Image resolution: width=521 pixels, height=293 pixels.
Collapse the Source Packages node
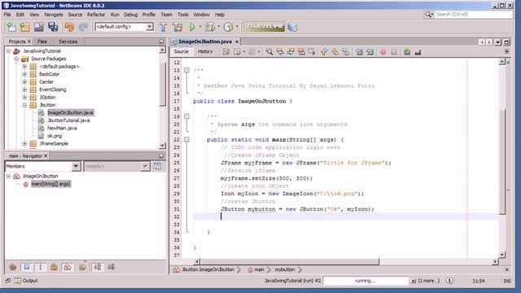click(16, 59)
